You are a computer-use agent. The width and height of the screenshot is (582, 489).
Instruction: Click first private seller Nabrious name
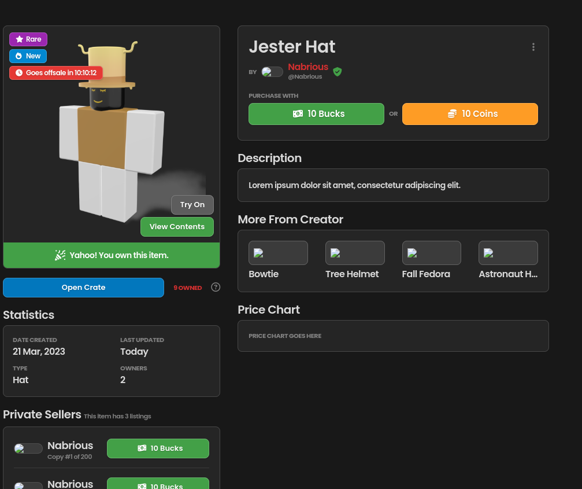click(70, 446)
